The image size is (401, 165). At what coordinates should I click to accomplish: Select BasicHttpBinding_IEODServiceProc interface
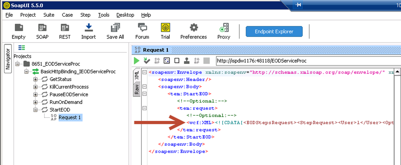[x=78, y=72]
